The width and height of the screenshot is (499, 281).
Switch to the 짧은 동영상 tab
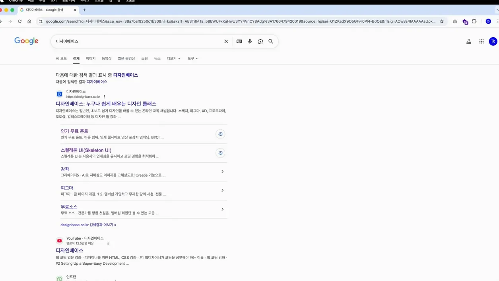[126, 58]
